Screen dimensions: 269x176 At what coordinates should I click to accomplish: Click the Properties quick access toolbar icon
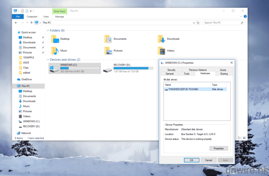[x=22, y=10]
